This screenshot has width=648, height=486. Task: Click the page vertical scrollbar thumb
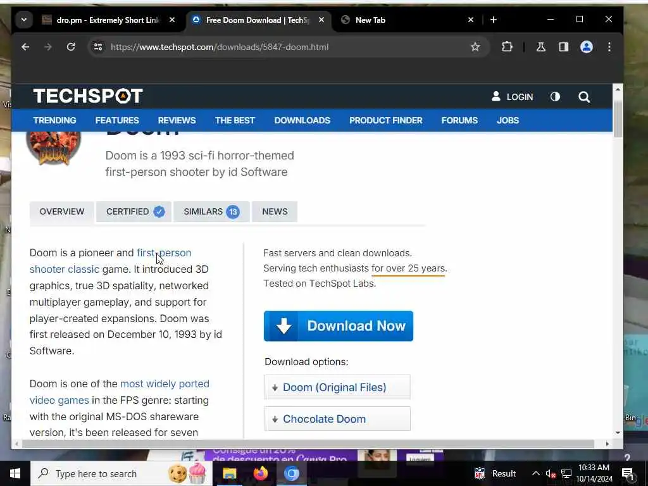(x=618, y=118)
